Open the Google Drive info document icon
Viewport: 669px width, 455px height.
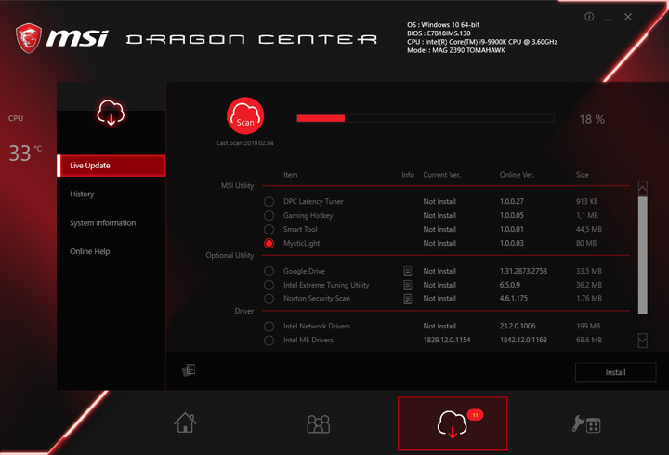[408, 272]
